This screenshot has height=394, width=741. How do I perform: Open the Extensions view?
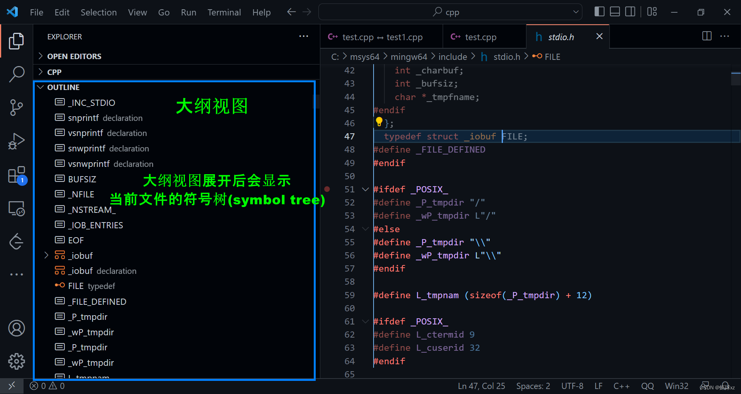tap(16, 175)
